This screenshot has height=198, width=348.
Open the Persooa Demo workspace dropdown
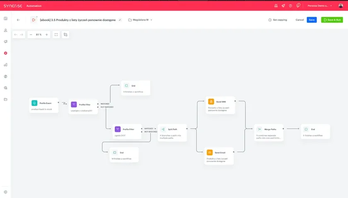click(320, 6)
